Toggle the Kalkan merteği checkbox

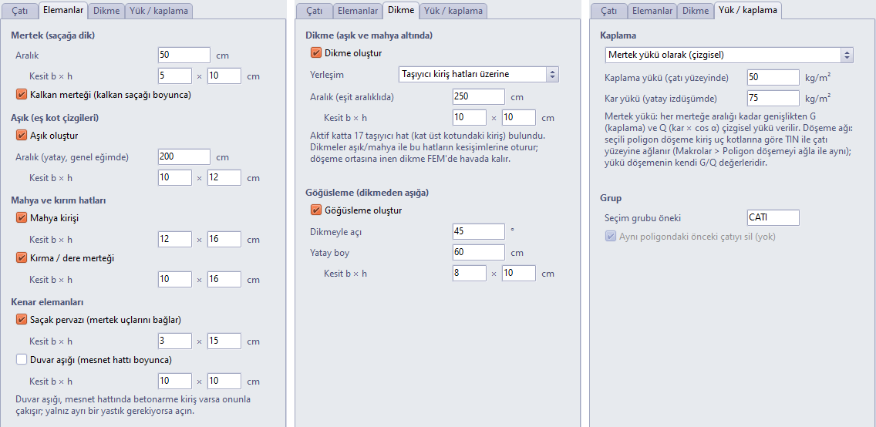point(22,94)
